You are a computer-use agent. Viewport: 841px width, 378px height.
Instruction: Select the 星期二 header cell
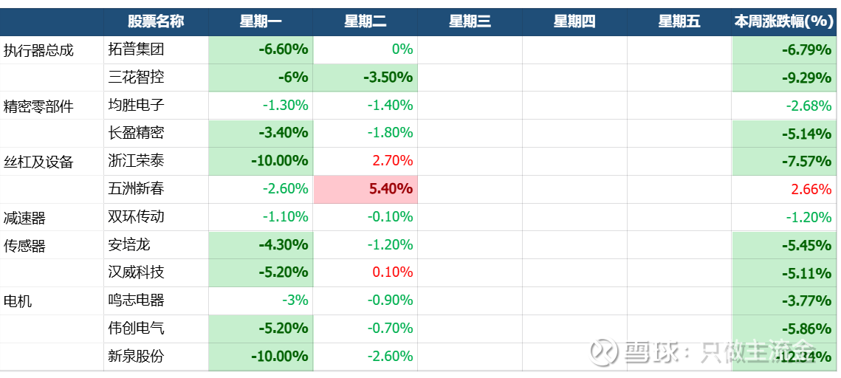tap(365, 21)
